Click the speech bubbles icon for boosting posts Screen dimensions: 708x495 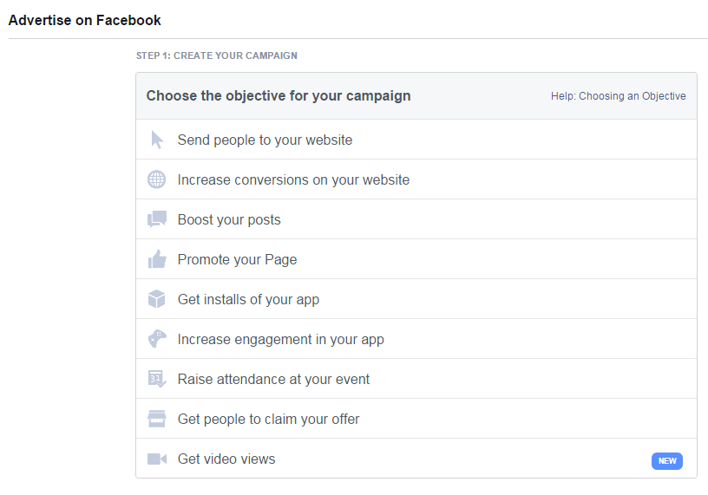click(156, 219)
